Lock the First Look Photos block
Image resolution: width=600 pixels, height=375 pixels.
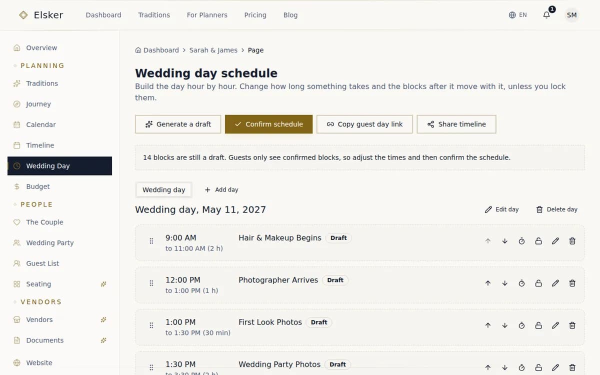coord(538,325)
